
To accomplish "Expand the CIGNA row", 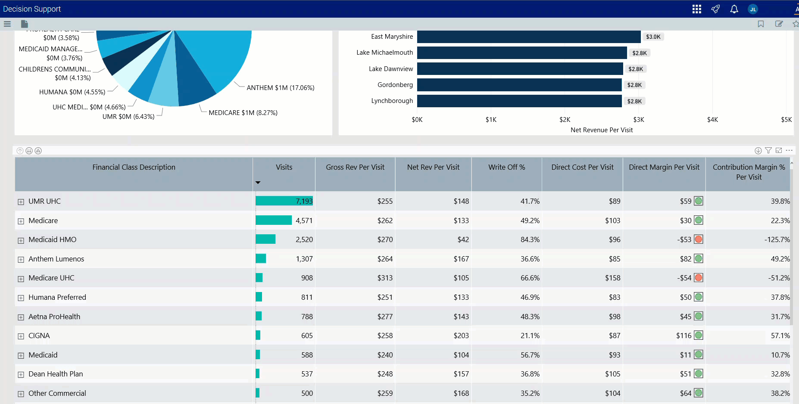I will (21, 336).
